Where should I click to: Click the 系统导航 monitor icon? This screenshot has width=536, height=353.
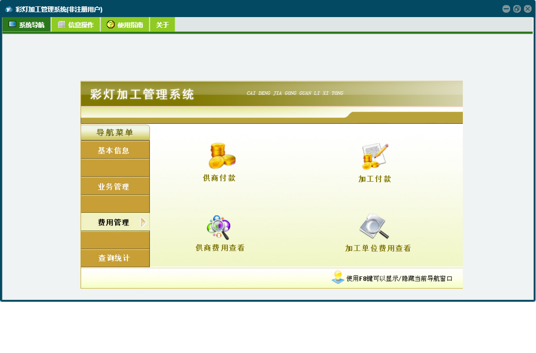pos(12,24)
